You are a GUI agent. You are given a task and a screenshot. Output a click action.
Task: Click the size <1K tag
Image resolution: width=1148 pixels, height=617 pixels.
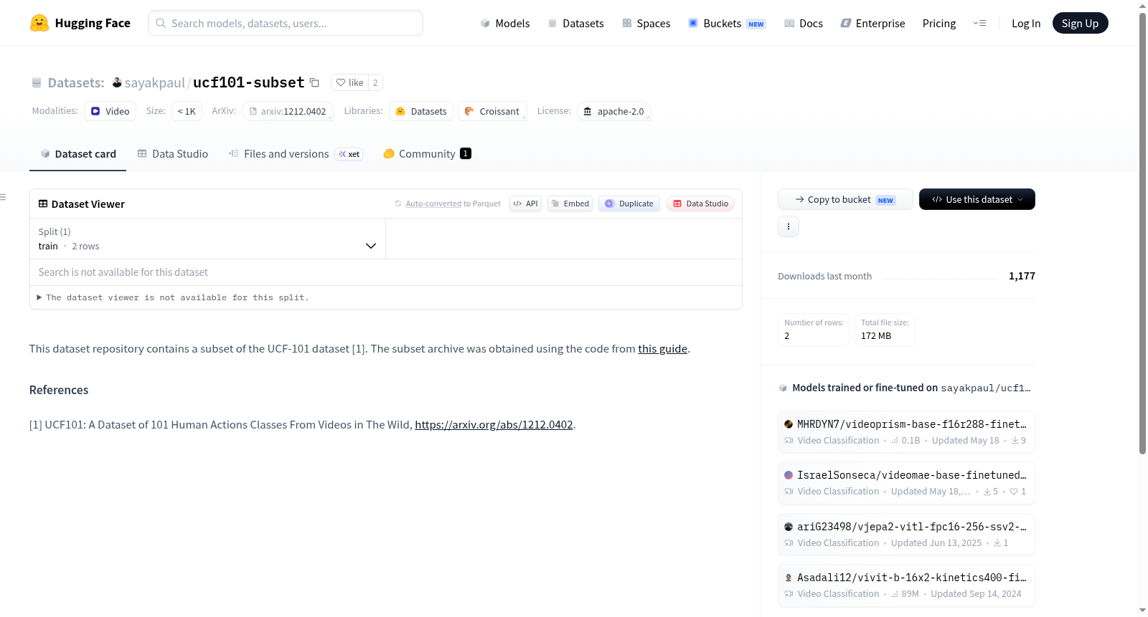coord(187,111)
